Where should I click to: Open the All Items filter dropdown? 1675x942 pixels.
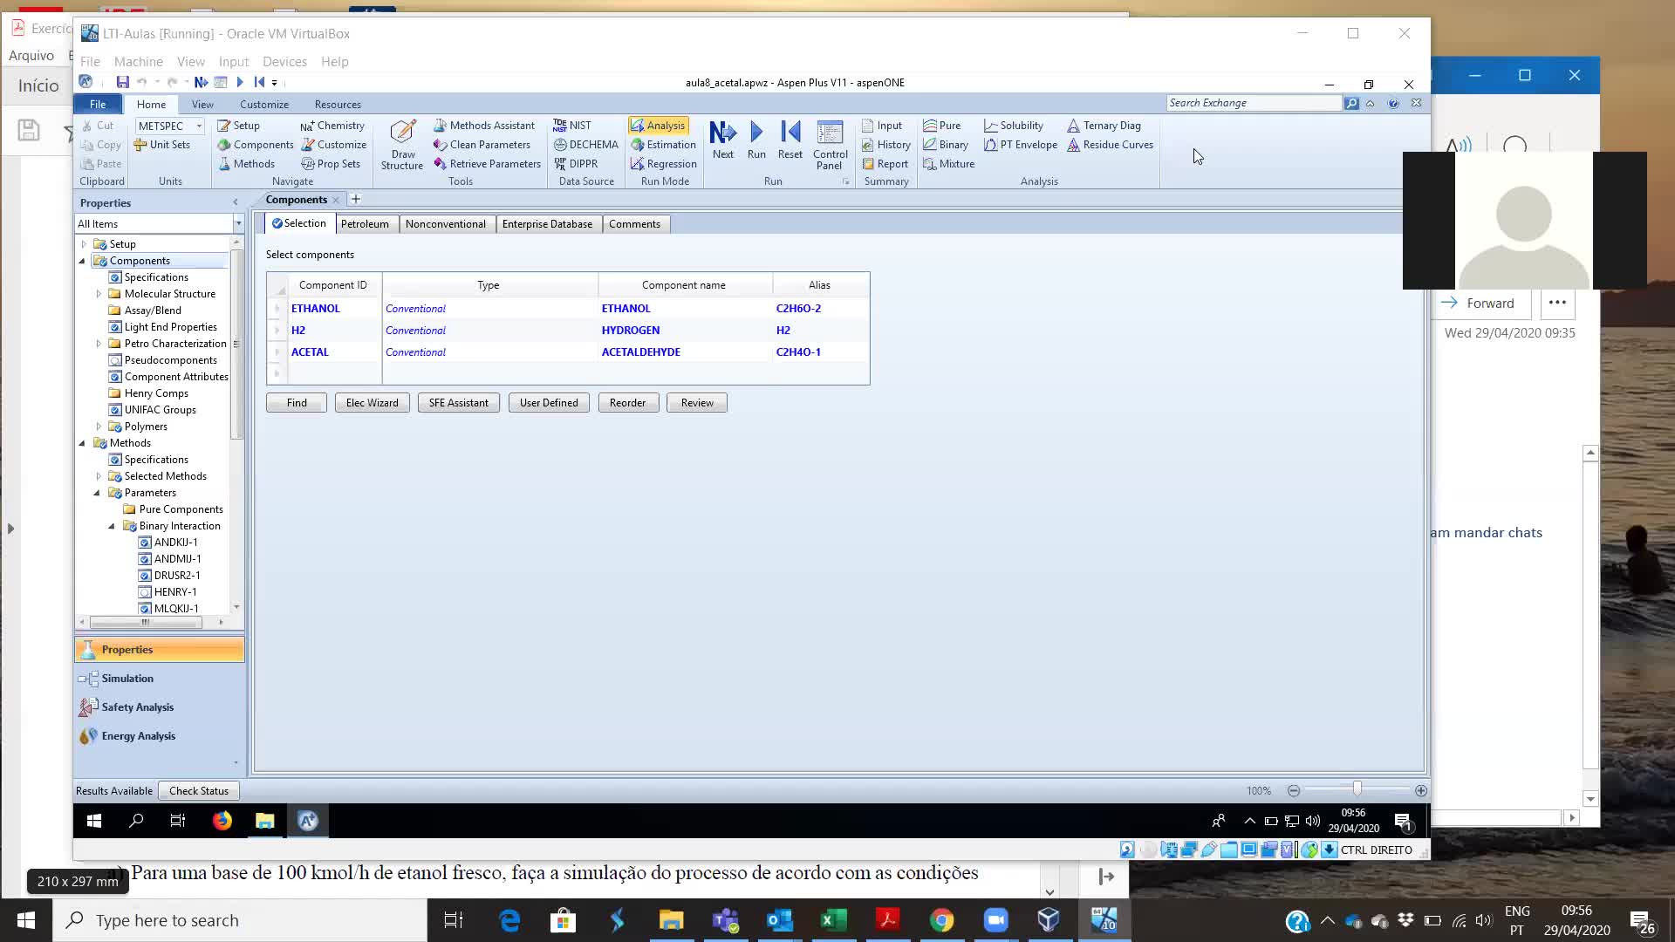(237, 224)
